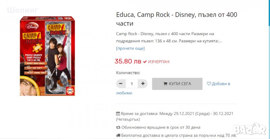Click the checkmark icon beside ИЗЧЕРПАН
The width and height of the screenshot is (270, 139).
(x=145, y=62)
